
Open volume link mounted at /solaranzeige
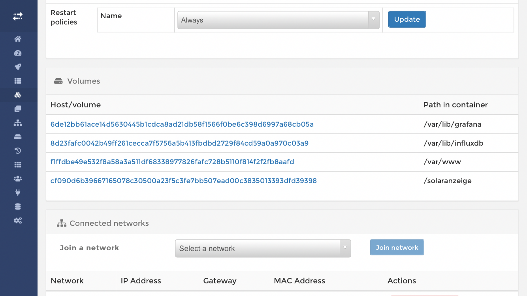(x=184, y=181)
